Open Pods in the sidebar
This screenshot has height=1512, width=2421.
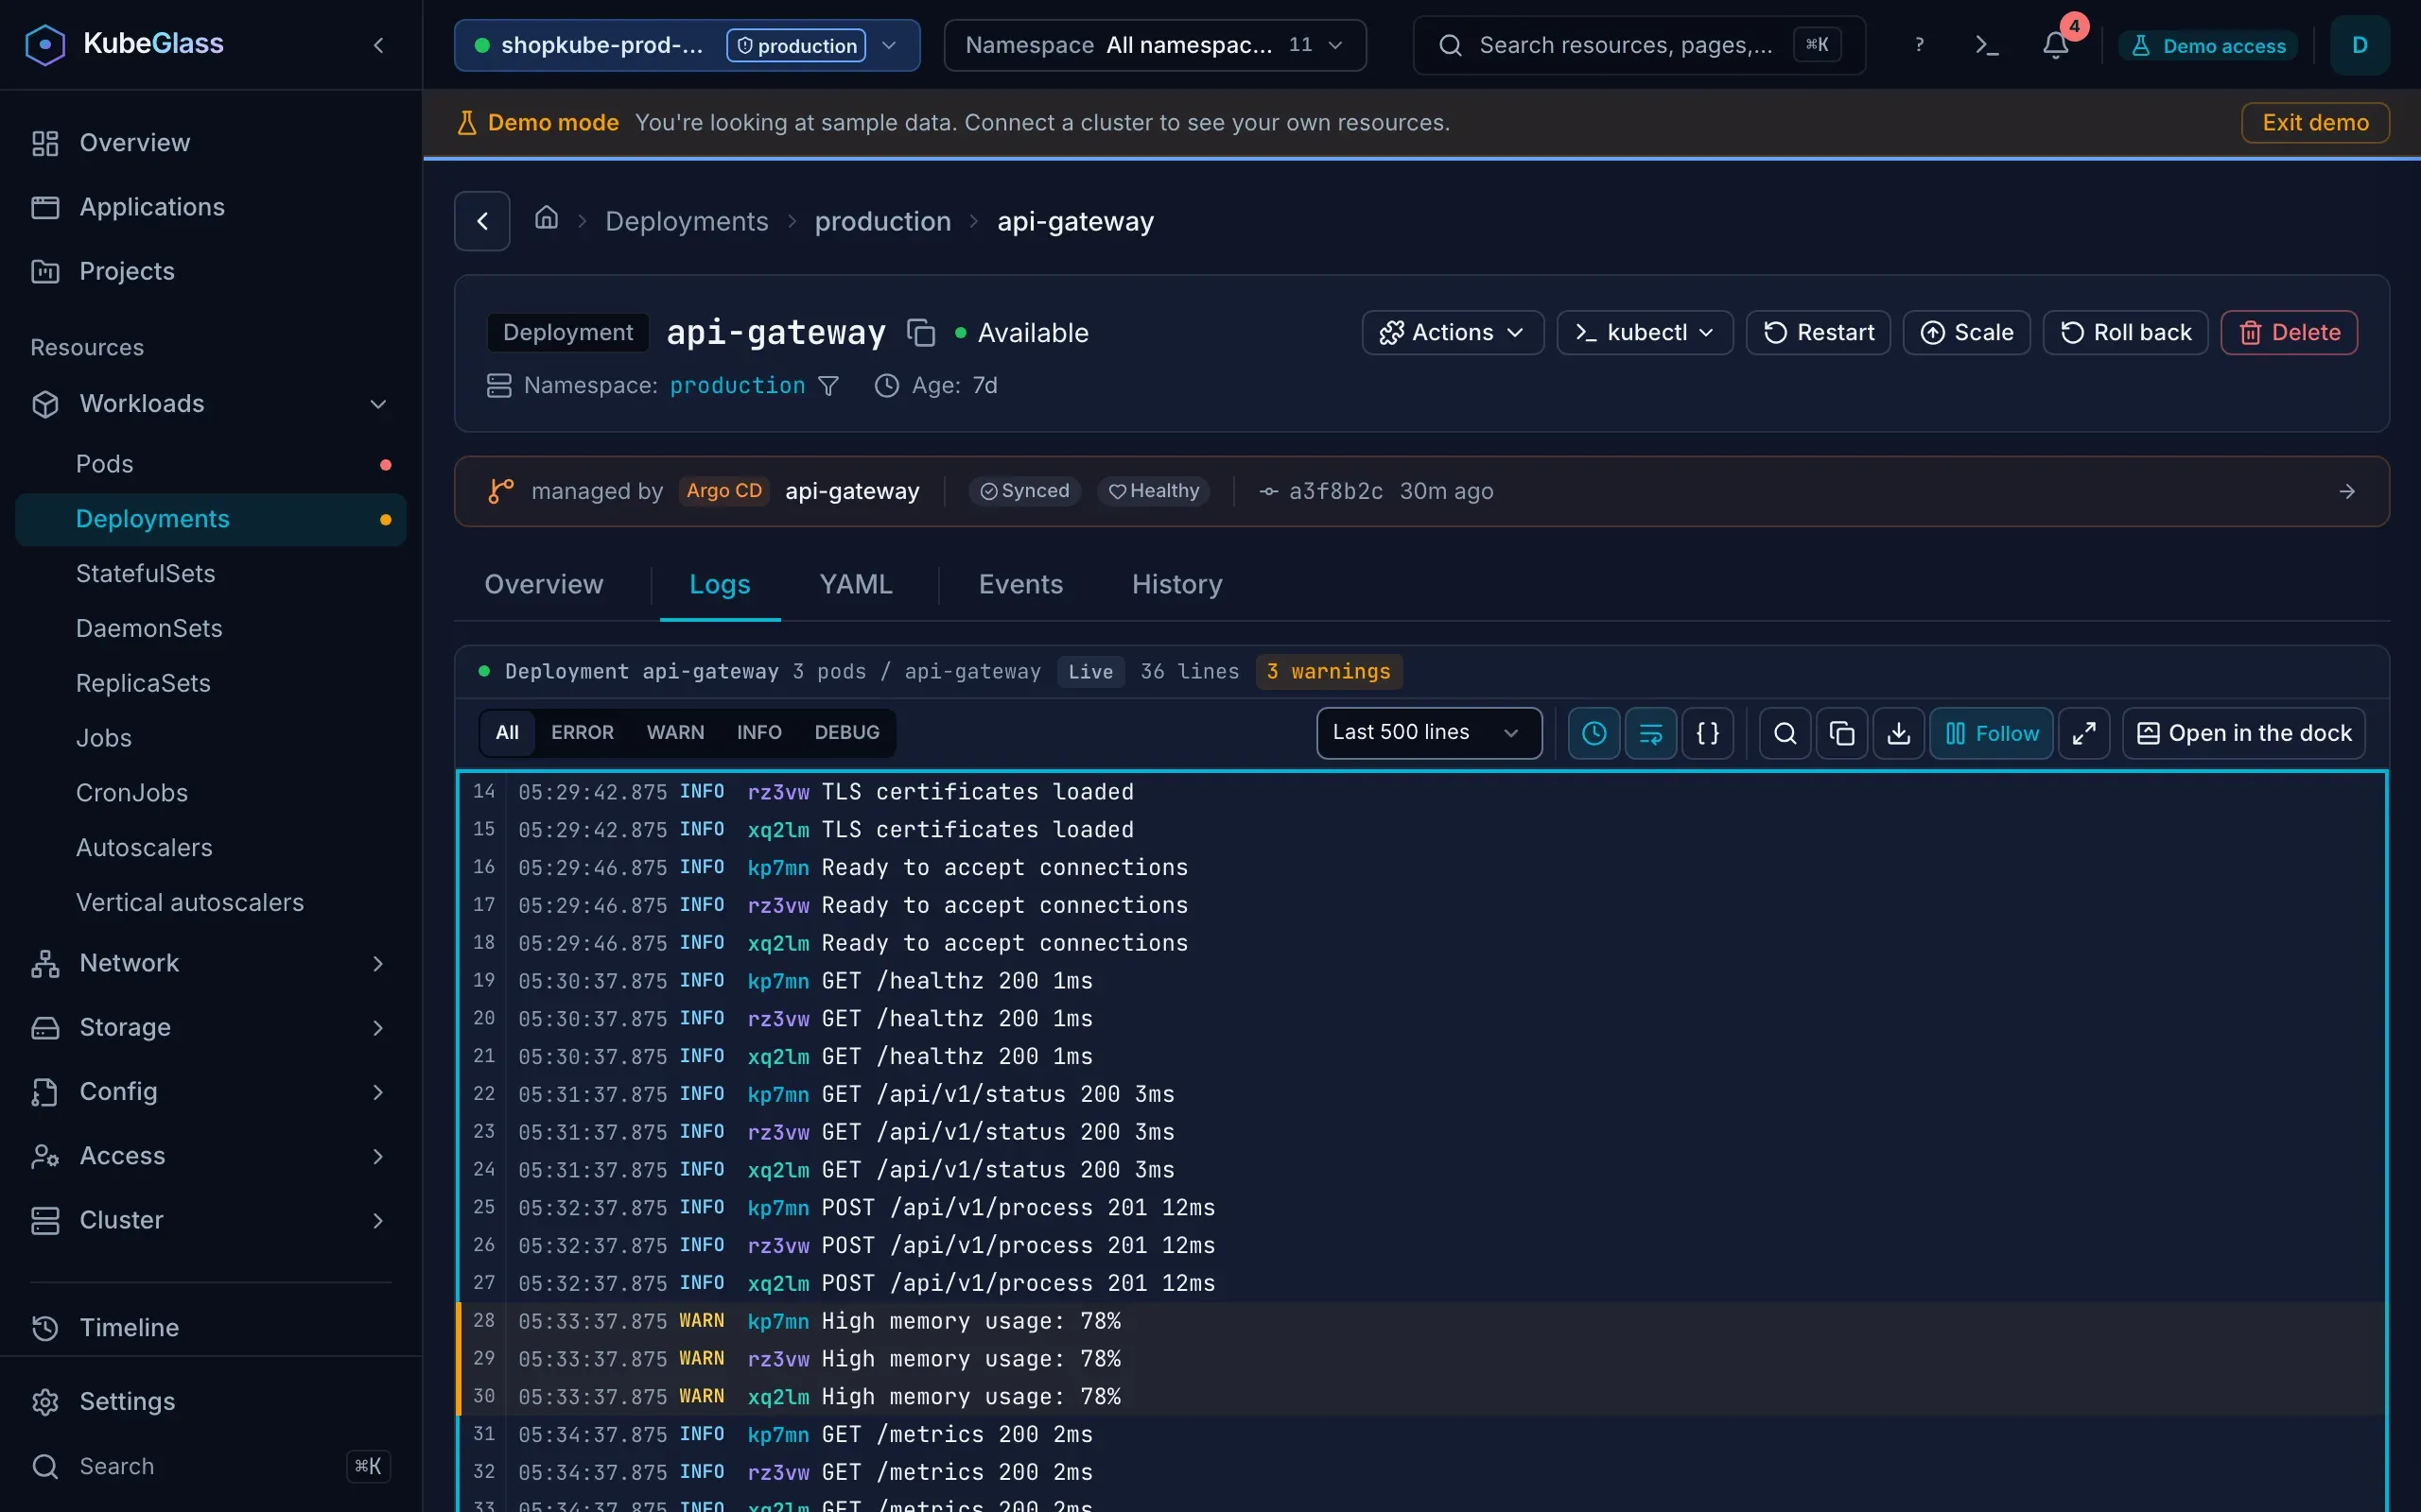(210, 464)
